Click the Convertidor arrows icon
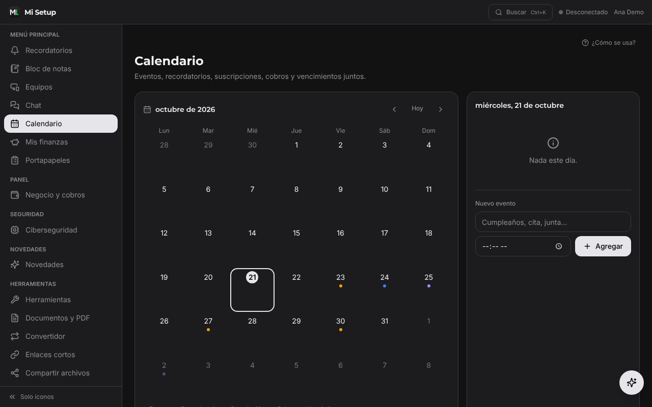Image resolution: width=652 pixels, height=407 pixels. pyautogui.click(x=15, y=336)
